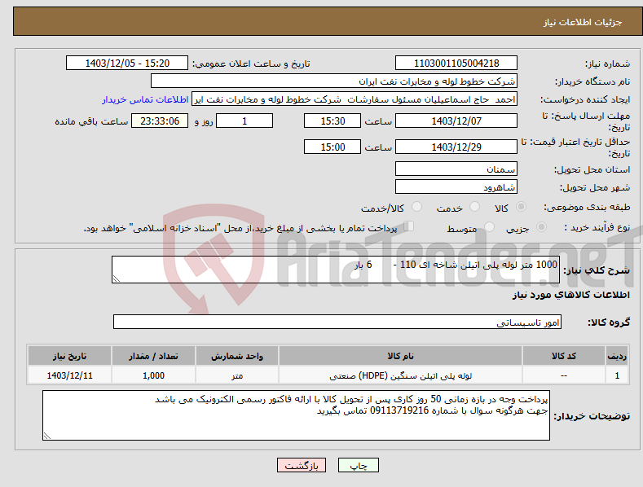Toggle Islamic treasury payment checkbox
The width and height of the screenshot is (643, 487).
click(409, 226)
